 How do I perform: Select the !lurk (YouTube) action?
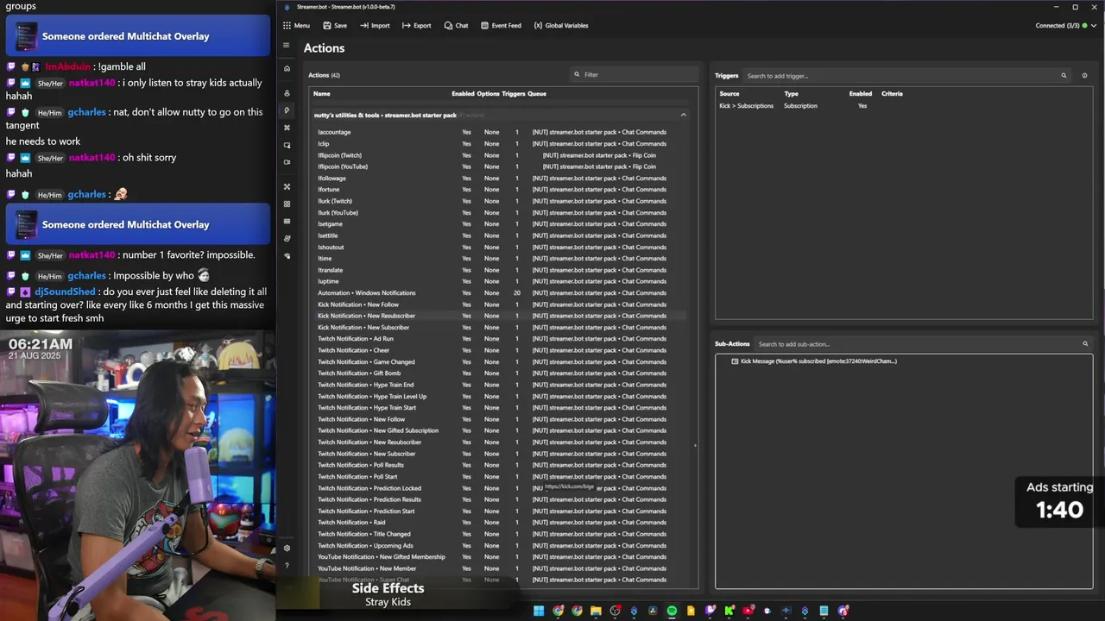(338, 213)
